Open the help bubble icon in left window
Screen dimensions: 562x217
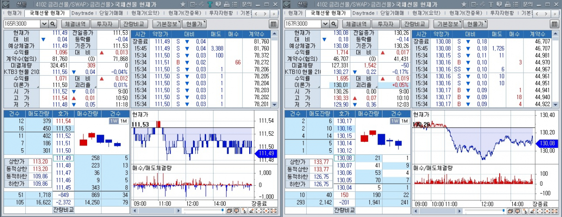[218, 4]
